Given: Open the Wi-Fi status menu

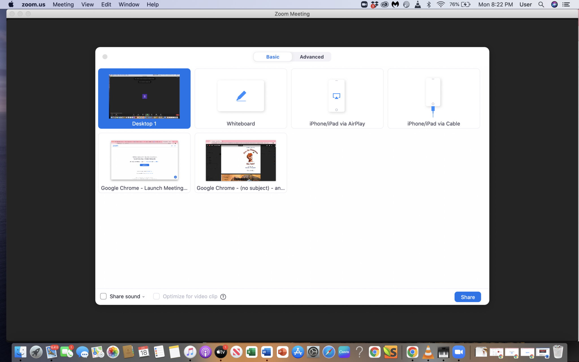Looking at the screenshot, I should (440, 4).
